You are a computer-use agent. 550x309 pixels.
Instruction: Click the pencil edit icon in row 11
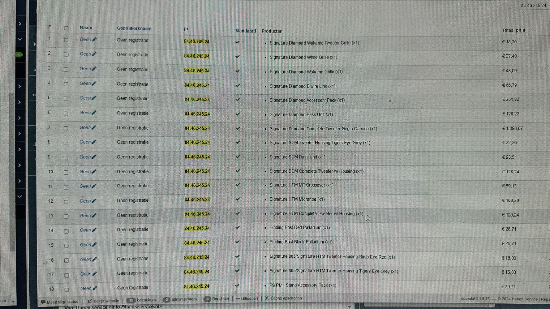[94, 186]
